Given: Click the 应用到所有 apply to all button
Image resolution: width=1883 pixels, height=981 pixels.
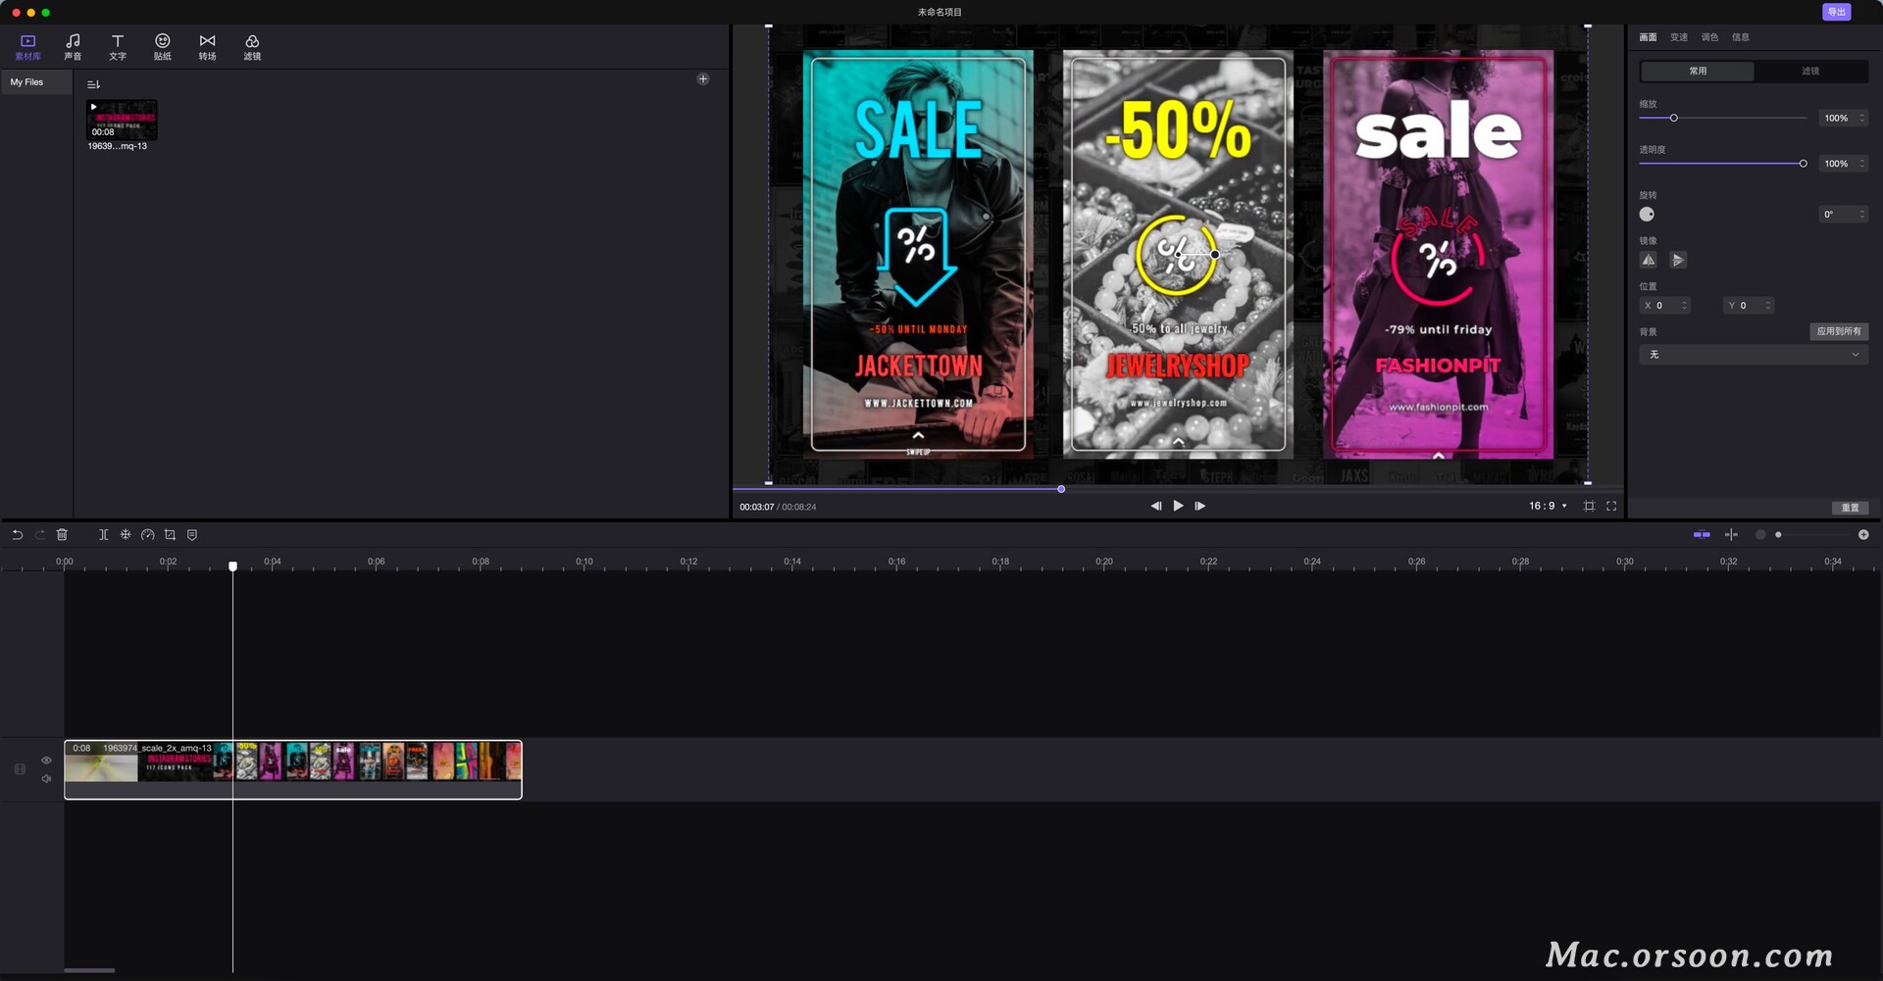Looking at the screenshot, I should coord(1839,331).
